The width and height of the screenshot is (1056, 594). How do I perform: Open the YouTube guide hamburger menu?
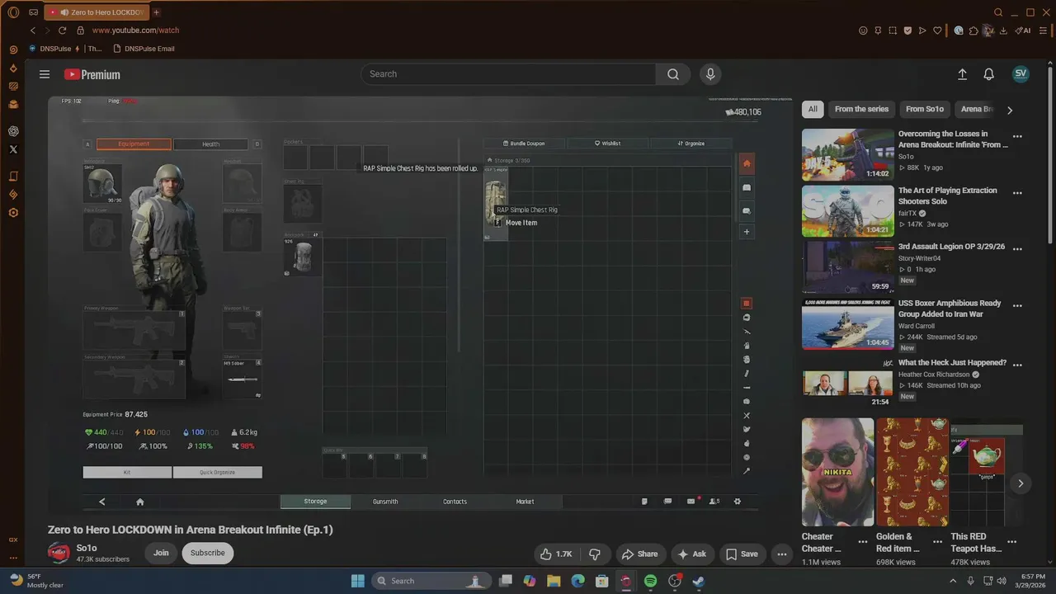(x=45, y=74)
